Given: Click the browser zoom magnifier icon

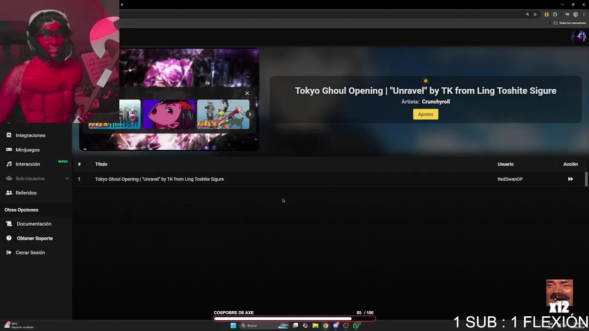Looking at the screenshot, I should [528, 15].
